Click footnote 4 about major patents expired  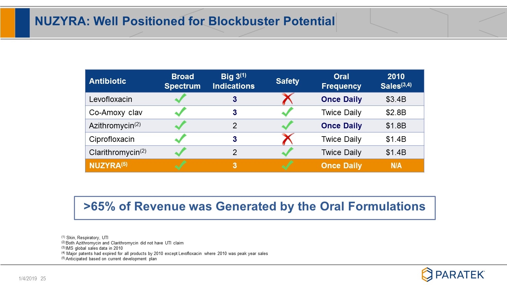click(164, 253)
